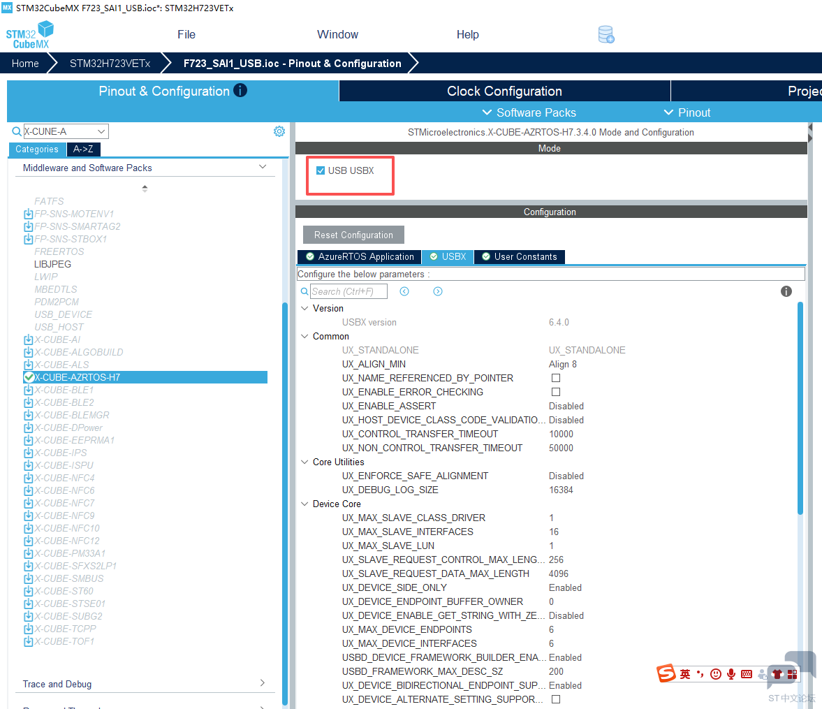The width and height of the screenshot is (822, 709).
Task: Switch to A->Z list view
Action: [83, 149]
